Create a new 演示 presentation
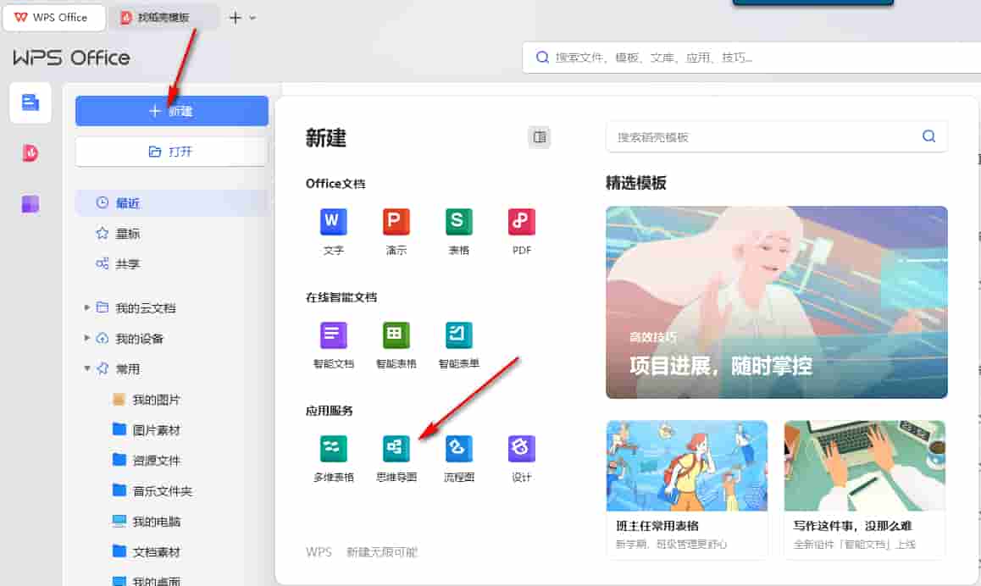This screenshot has width=981, height=586. pyautogui.click(x=396, y=232)
